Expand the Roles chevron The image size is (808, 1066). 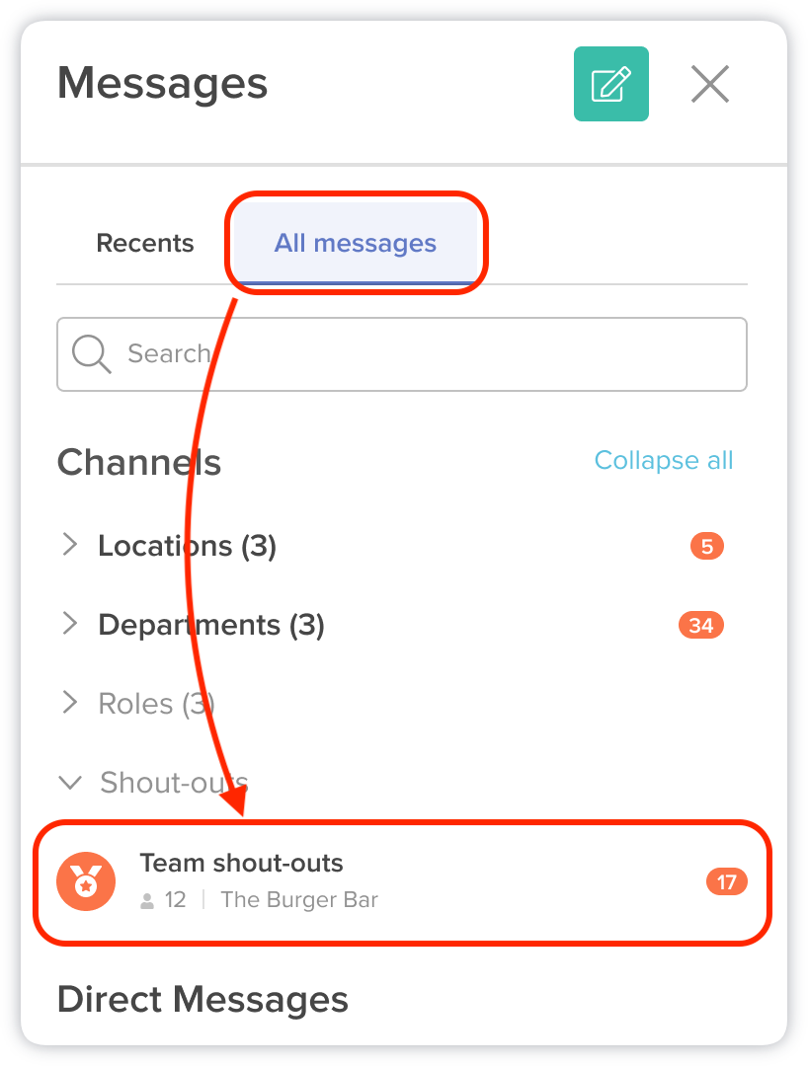[70, 703]
